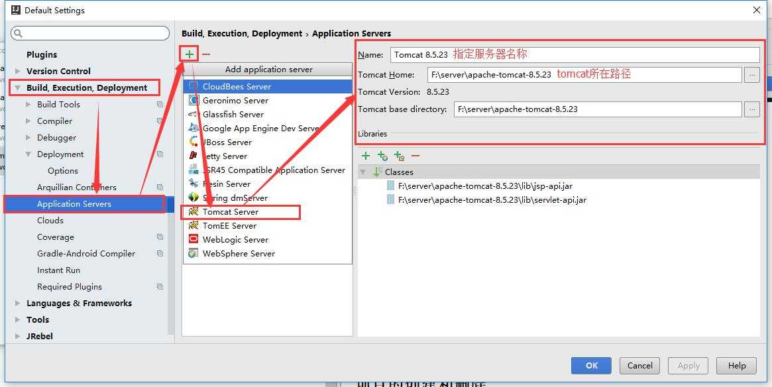Click the search magnifier icon

(x=18, y=34)
